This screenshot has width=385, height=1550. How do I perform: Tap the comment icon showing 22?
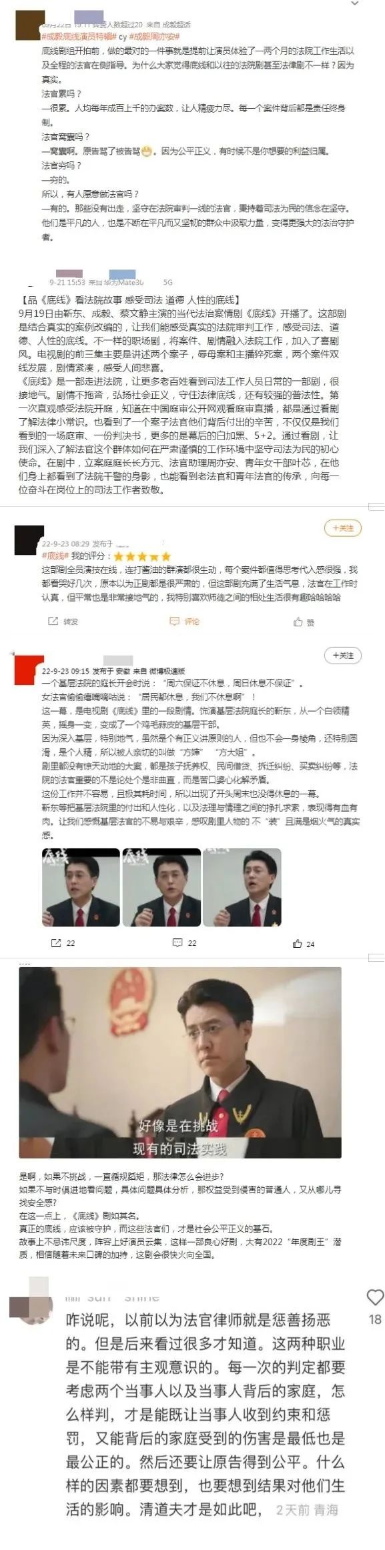click(185, 943)
